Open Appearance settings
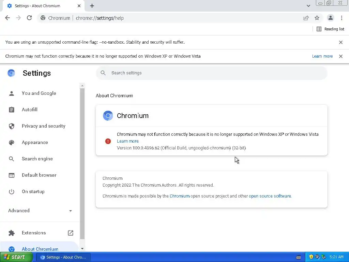This screenshot has height=262, width=349. [x=35, y=142]
